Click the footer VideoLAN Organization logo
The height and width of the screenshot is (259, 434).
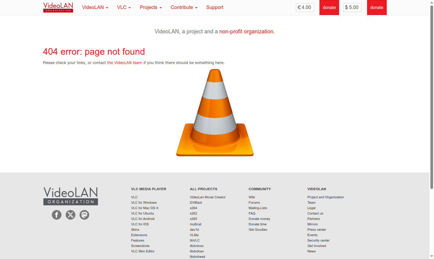pos(71,196)
